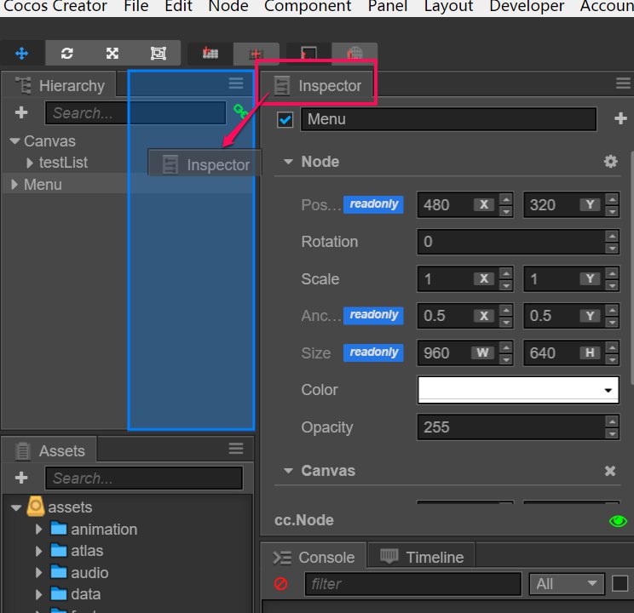Expand the testList node
The image size is (634, 613).
tap(30, 163)
